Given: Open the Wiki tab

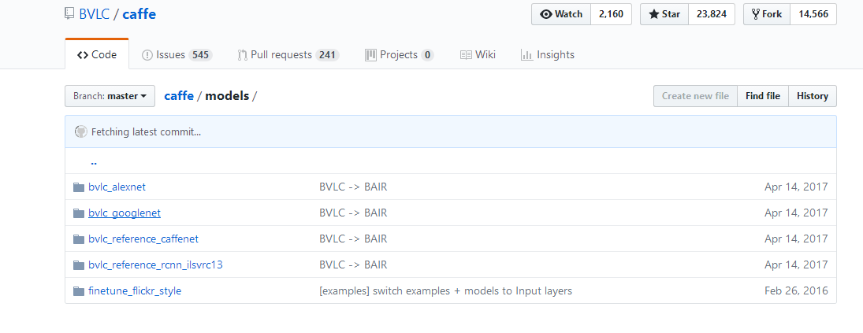Looking at the screenshot, I should (478, 54).
